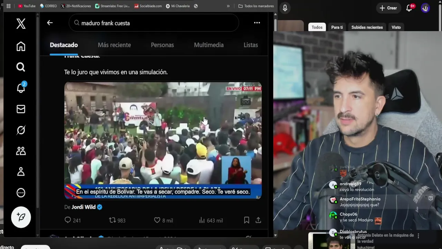442x249 pixels.
Task: Open the Socialblade.com bookmark
Action: tap(148, 6)
